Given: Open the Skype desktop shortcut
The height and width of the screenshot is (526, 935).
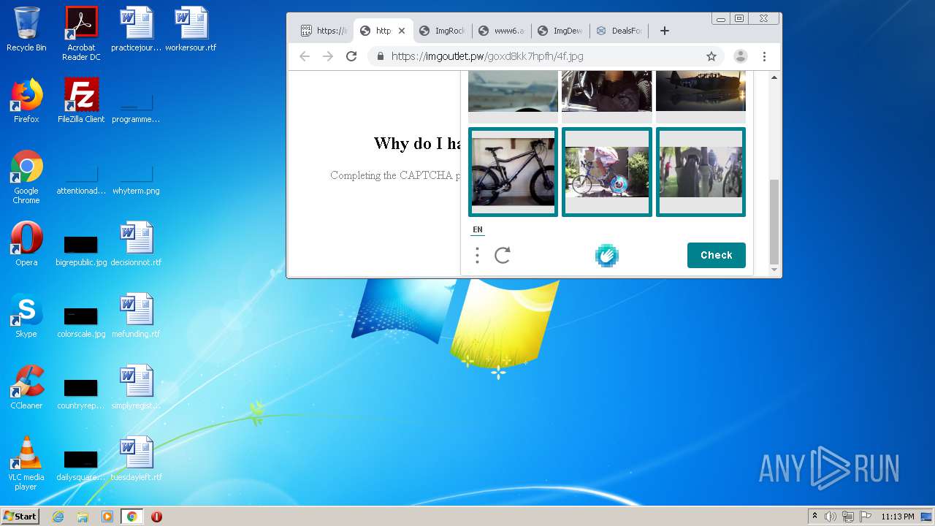Looking at the screenshot, I should pyautogui.click(x=26, y=316).
